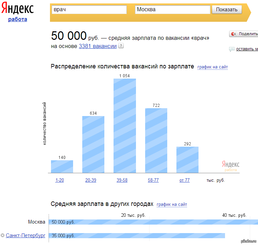Click the bar labeled 140
Viewport: 258px width, 245px height.
click(x=62, y=167)
